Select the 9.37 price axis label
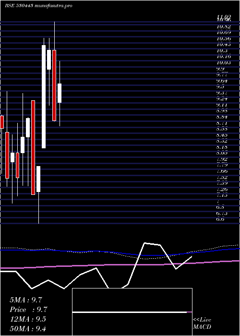The width and height of the screenshot is (240, 336). point(222,93)
